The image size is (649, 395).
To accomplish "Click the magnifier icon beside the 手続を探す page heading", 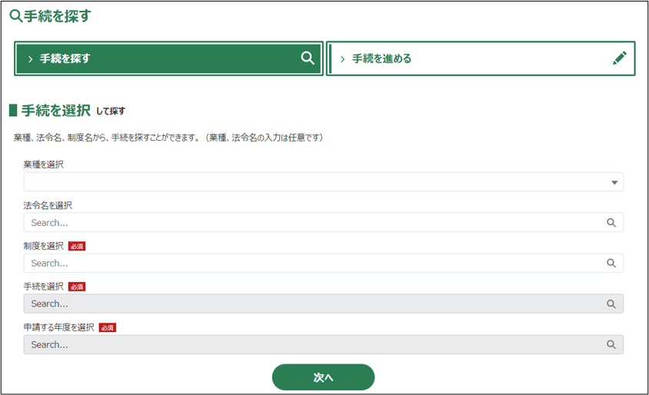I will point(15,15).
